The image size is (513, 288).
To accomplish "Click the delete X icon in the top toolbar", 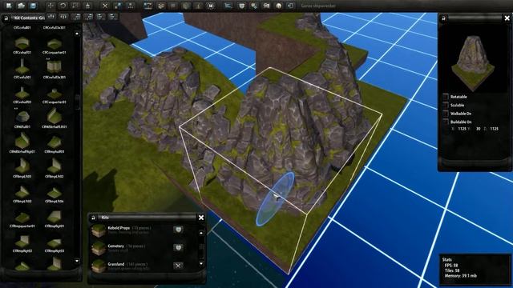I will [x=105, y=6].
